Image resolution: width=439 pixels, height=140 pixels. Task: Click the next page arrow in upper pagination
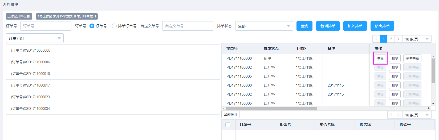pos(398,39)
